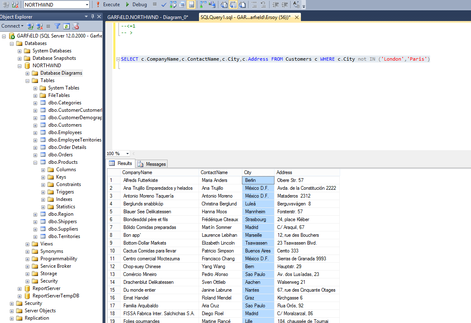Open the NORTHWND database dropdown

coord(87,5)
